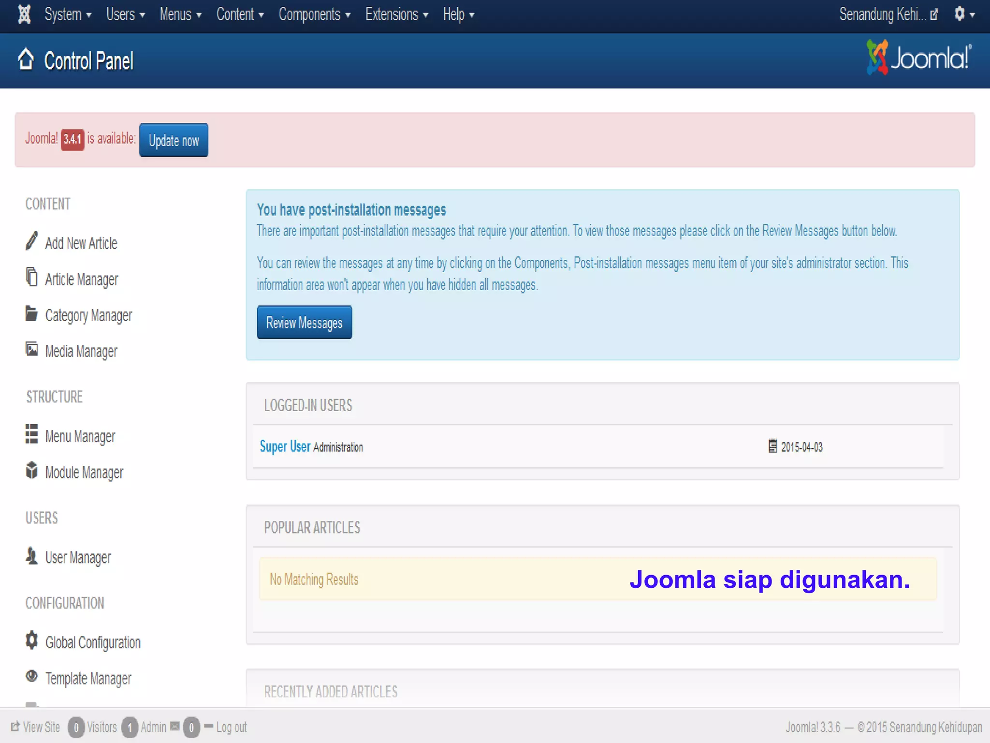Click the Control Panel home icon
The height and width of the screenshot is (743, 990).
point(26,59)
